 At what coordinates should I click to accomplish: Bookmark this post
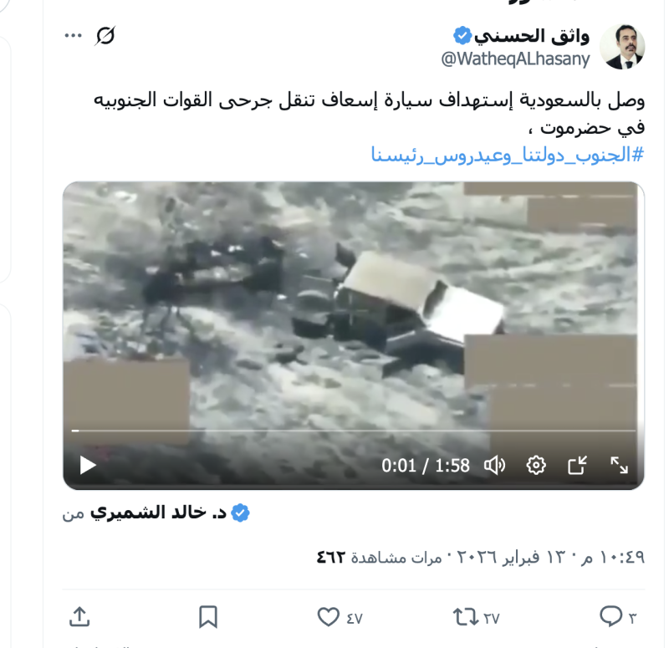coord(208,617)
